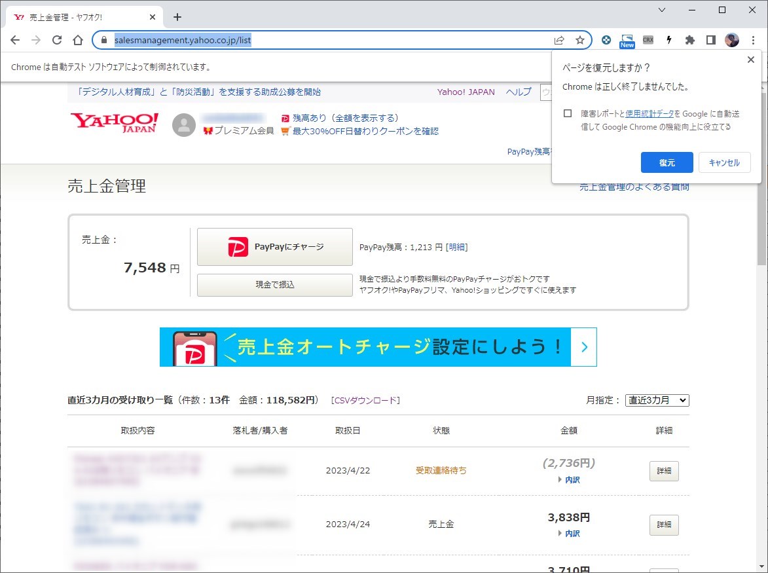
Task: Click the 2023/4/22 date cell
Action: tap(348, 471)
